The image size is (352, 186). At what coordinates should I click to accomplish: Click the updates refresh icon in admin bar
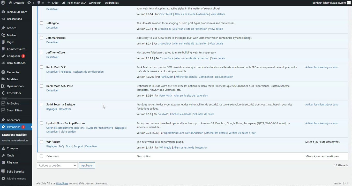pos(29,3)
